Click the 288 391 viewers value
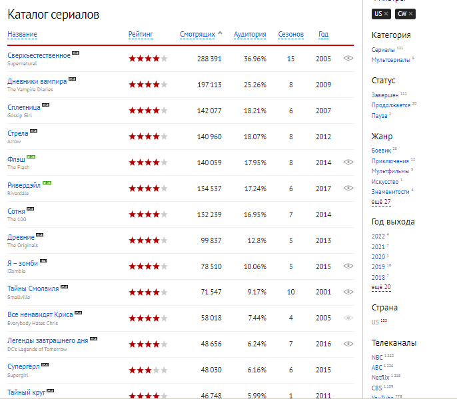 [209, 59]
